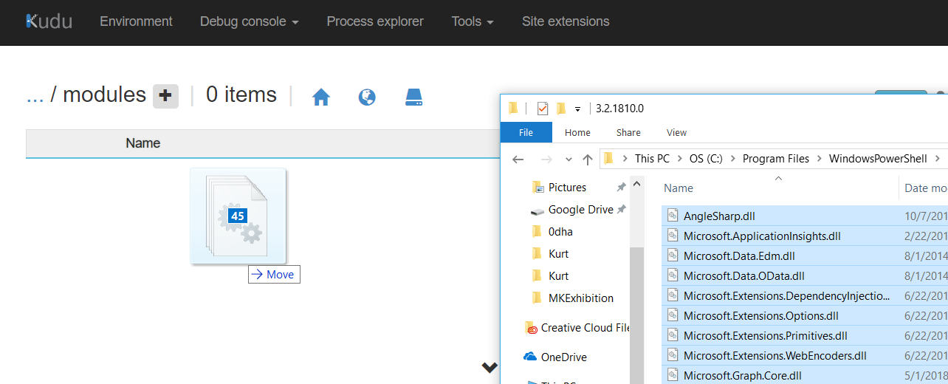948x384 pixels.
Task: Select Google Drive in navigation pane
Action: coord(580,210)
